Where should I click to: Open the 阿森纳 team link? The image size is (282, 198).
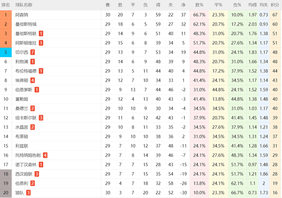coord(22,15)
